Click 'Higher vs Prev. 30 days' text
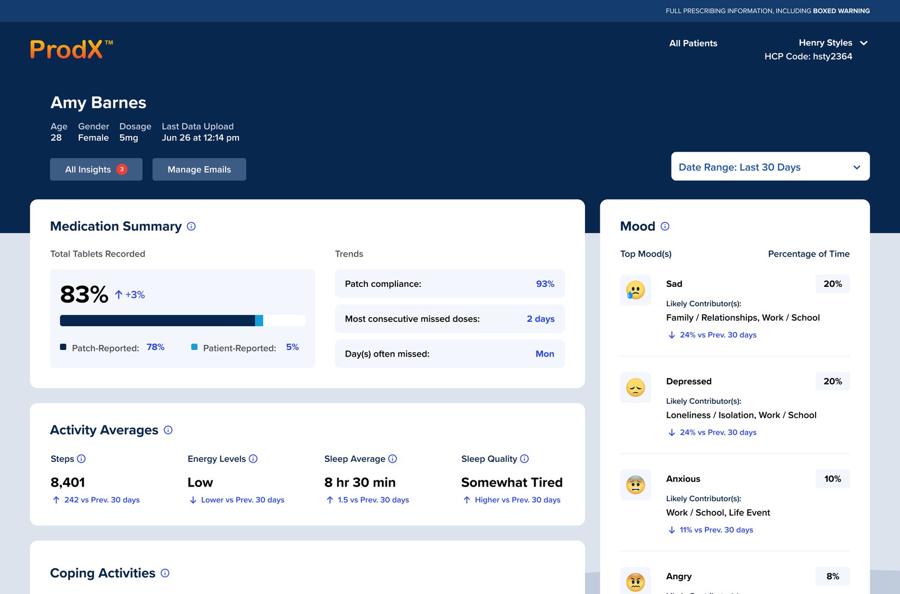Screen dimensions: 900x594 click(517, 499)
